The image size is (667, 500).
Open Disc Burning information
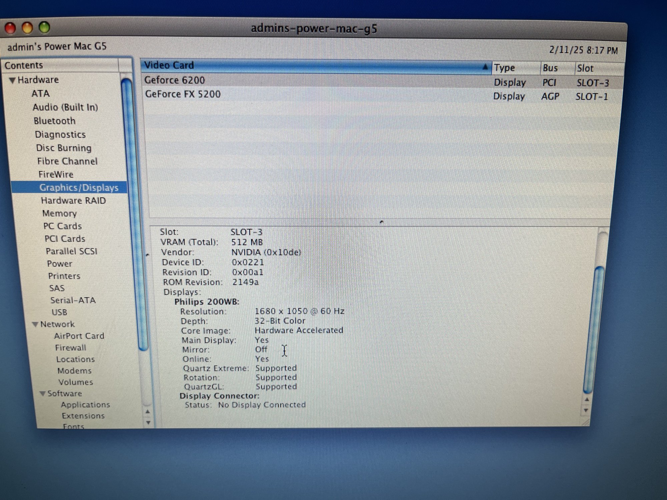(x=64, y=148)
